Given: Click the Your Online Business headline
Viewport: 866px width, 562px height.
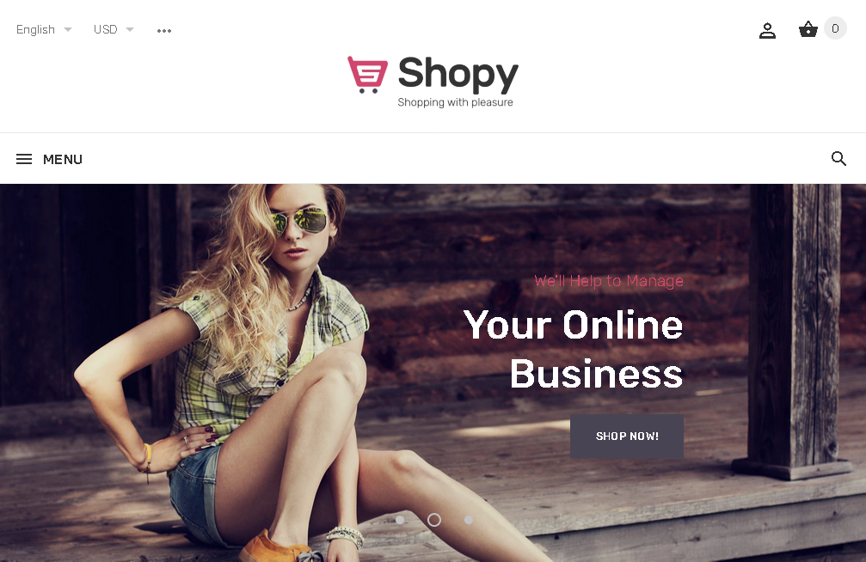Looking at the screenshot, I should 574,349.
